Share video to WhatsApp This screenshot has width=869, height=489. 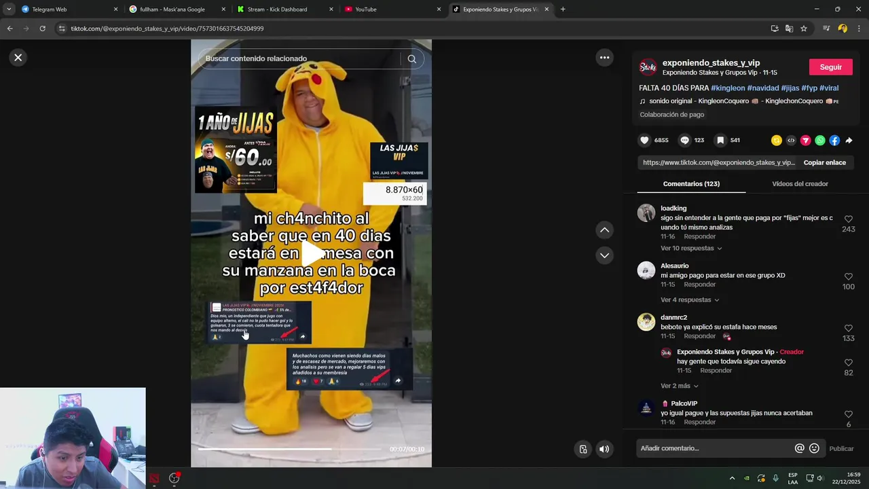(x=820, y=141)
